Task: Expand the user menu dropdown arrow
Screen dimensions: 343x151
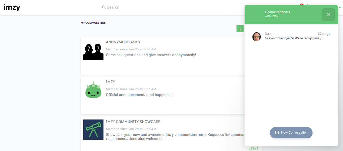Action: coord(340,7)
